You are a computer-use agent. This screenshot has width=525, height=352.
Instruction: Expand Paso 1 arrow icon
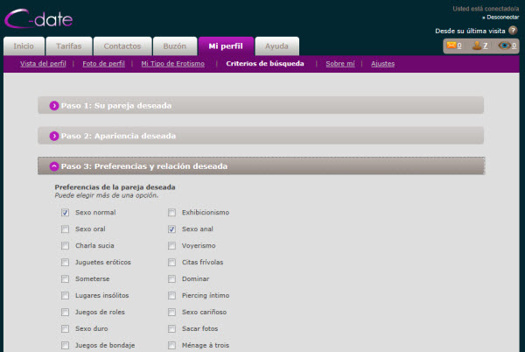54,106
